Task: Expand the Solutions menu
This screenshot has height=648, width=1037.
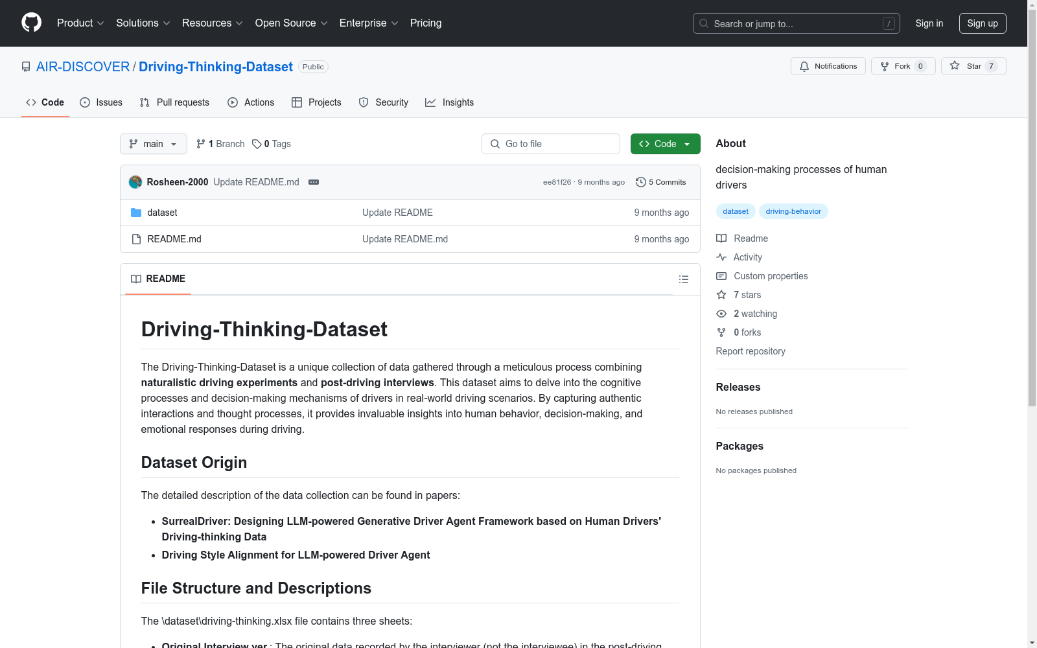Action: click(x=143, y=23)
